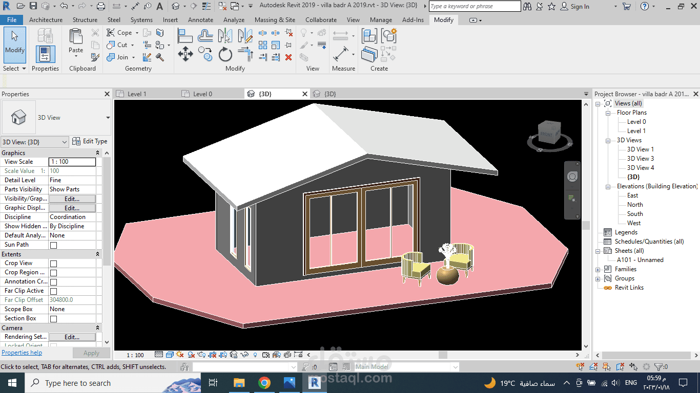Open the Rendering dialog from view control bar
Image resolution: width=700 pixels, height=393 pixels.
(201, 354)
